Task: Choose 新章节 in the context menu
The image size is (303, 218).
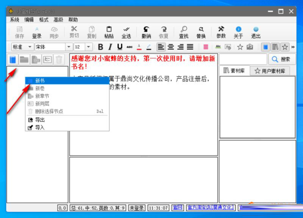Action: (67, 96)
